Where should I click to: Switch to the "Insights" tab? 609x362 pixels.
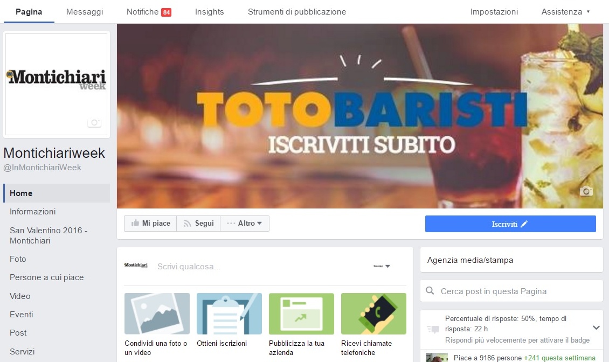[x=209, y=11]
